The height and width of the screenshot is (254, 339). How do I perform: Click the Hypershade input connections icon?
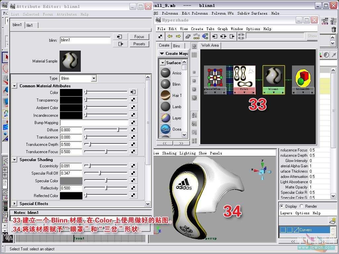point(215,36)
